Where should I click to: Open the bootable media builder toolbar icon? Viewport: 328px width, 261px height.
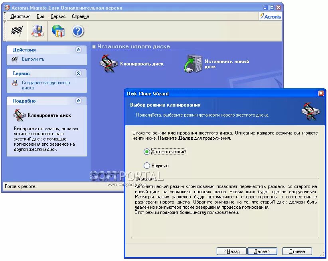38,32
